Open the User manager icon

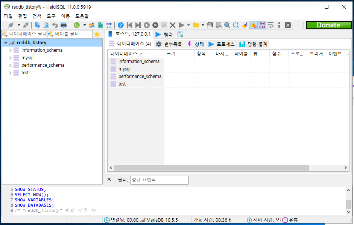click(92, 25)
